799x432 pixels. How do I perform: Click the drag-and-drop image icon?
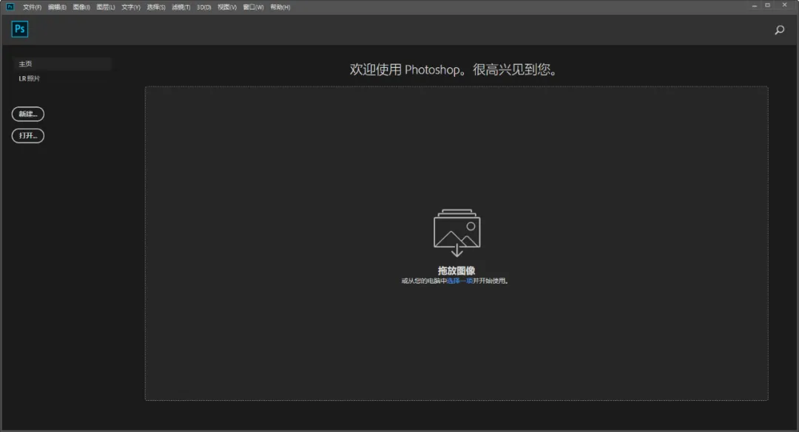[x=456, y=233]
